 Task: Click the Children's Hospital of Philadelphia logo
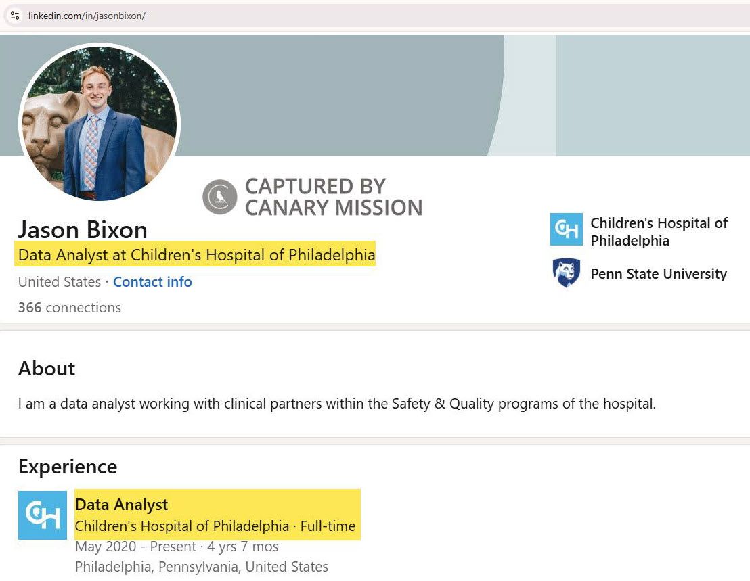coord(566,229)
